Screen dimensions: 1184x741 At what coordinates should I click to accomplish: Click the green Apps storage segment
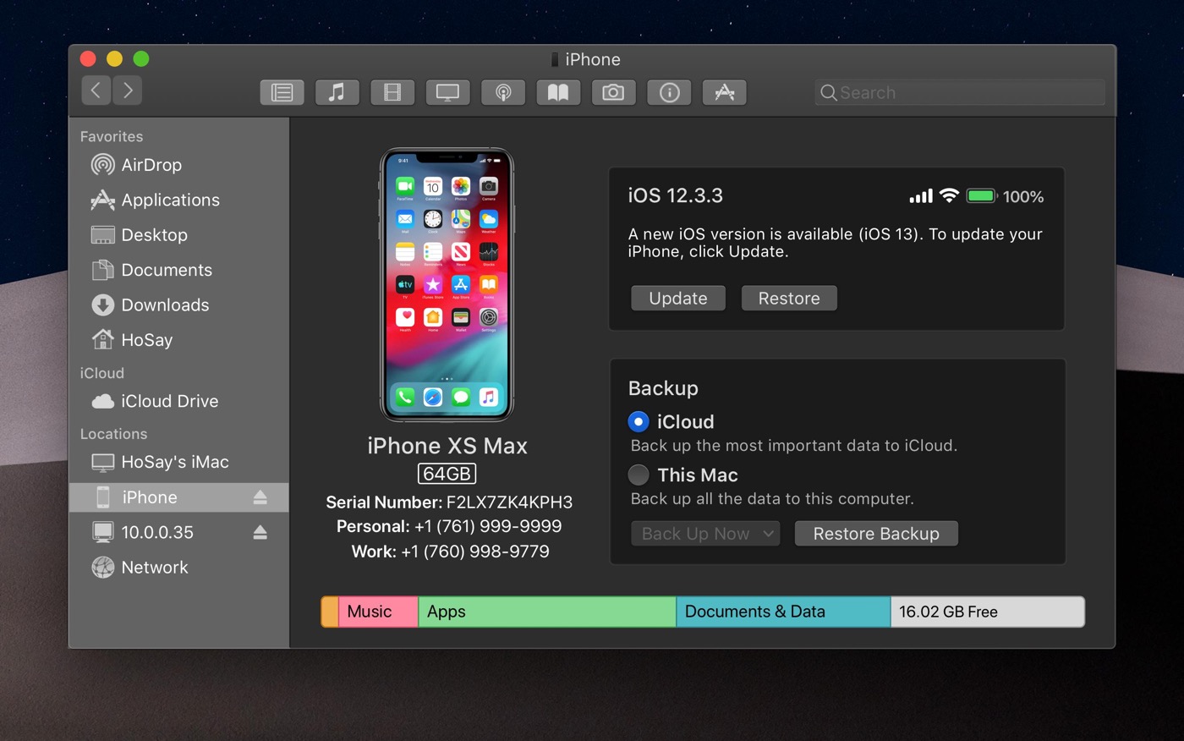[547, 612]
